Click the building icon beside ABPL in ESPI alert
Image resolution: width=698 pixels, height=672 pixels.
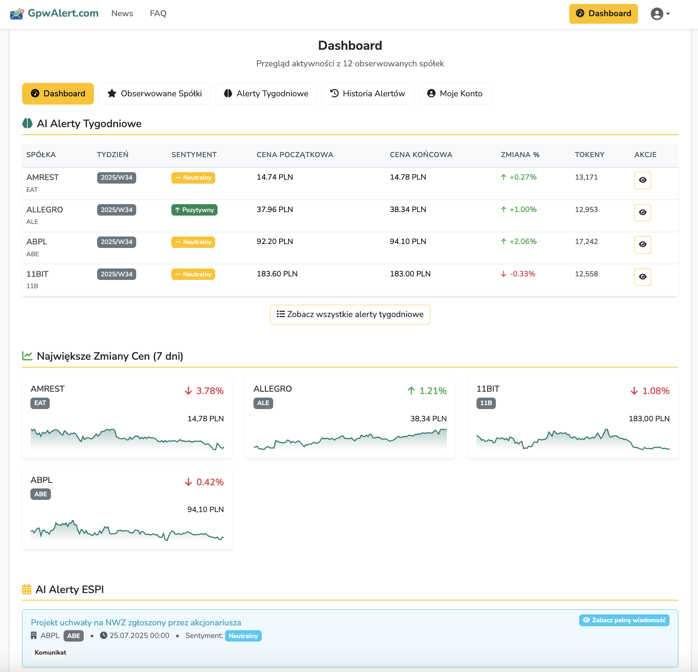34,636
